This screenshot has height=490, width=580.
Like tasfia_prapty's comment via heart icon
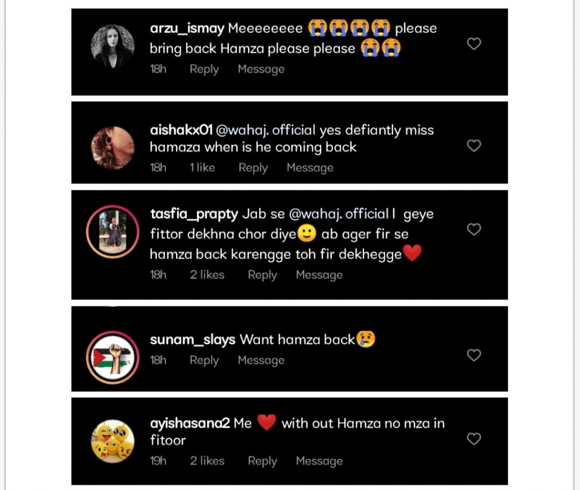474,229
